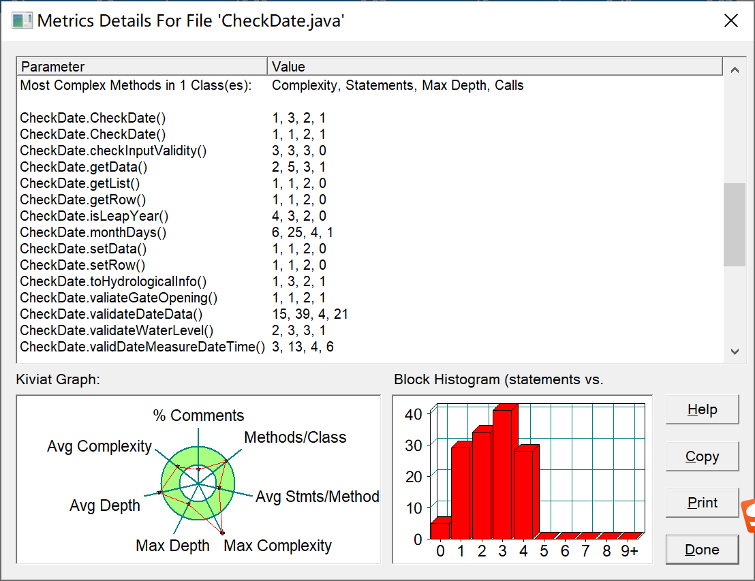Click value '15, 39, 4, 21'

(309, 314)
